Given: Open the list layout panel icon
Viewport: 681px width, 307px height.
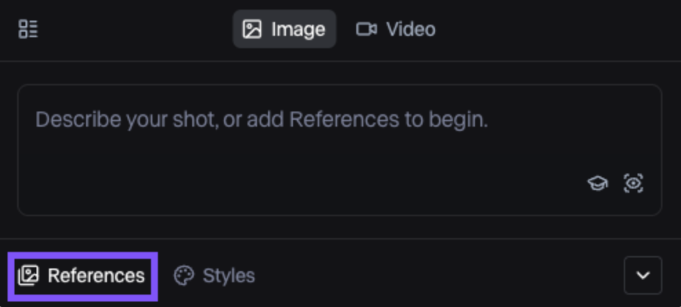Looking at the screenshot, I should click(28, 29).
